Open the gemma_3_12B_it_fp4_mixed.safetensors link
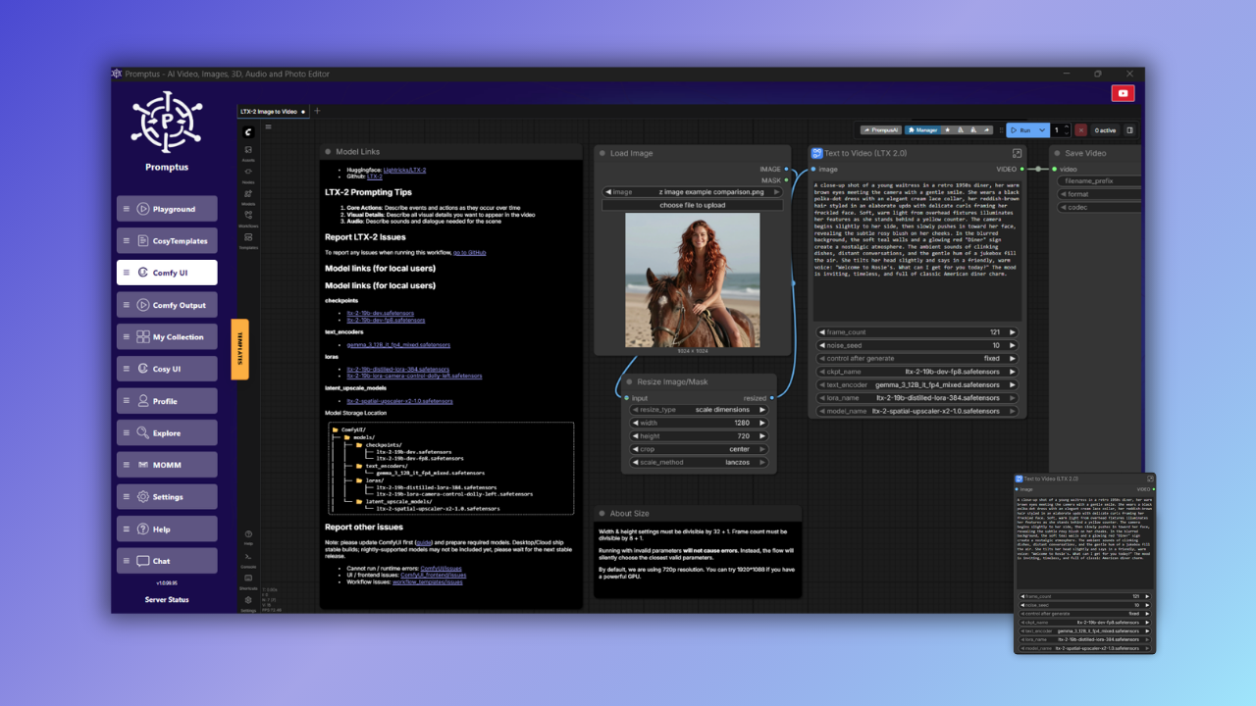Viewport: 1256px width, 706px height. click(398, 345)
